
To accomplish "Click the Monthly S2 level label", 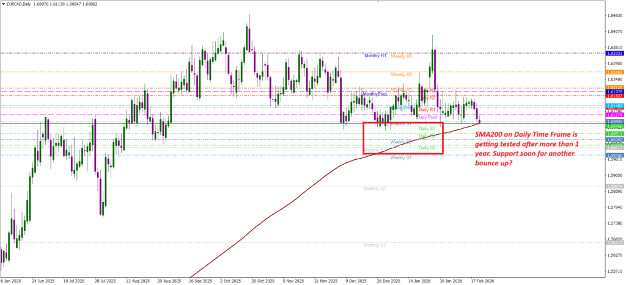I will 374,189.
